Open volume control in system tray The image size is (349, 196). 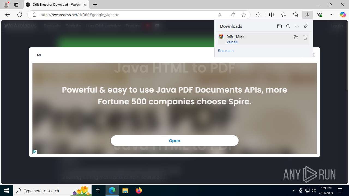coord(314,191)
